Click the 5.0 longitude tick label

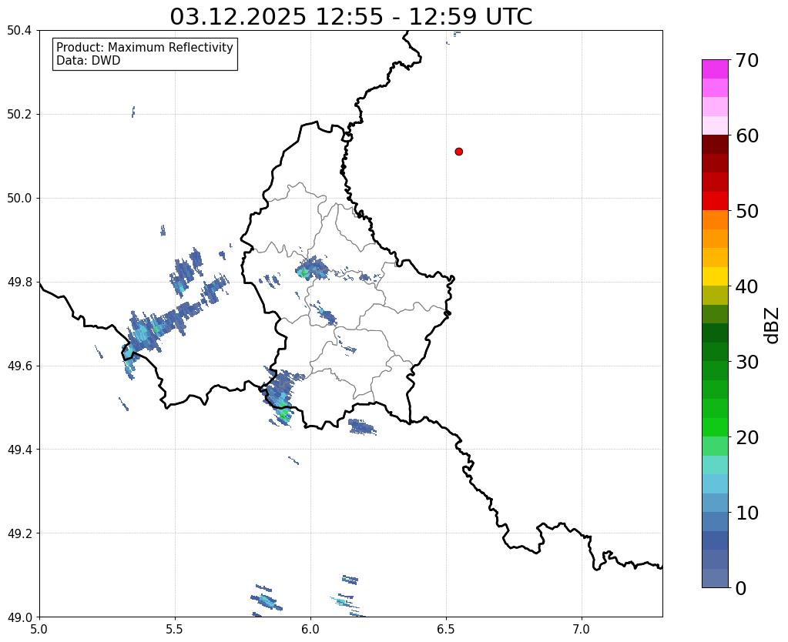click(39, 630)
